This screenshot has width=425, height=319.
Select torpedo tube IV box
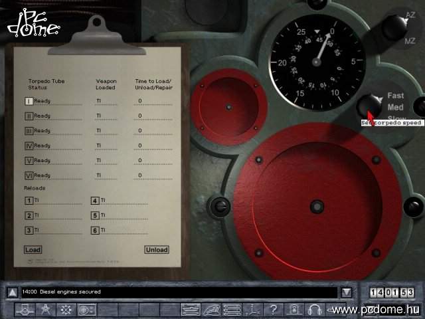click(x=29, y=146)
